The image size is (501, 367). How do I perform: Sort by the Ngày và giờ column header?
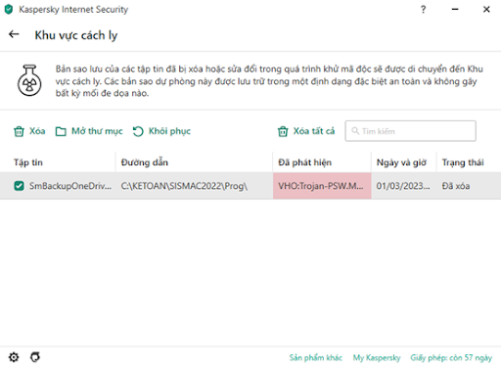point(401,162)
